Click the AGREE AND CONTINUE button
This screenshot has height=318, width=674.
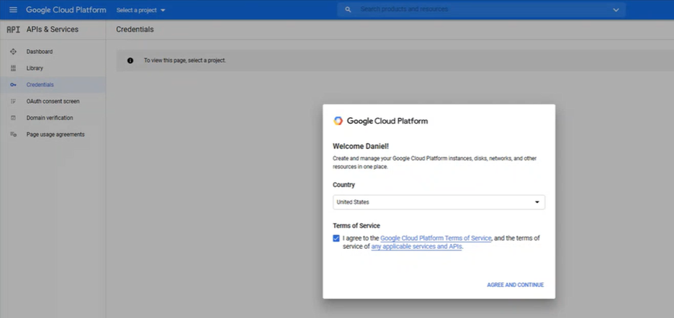click(x=516, y=285)
